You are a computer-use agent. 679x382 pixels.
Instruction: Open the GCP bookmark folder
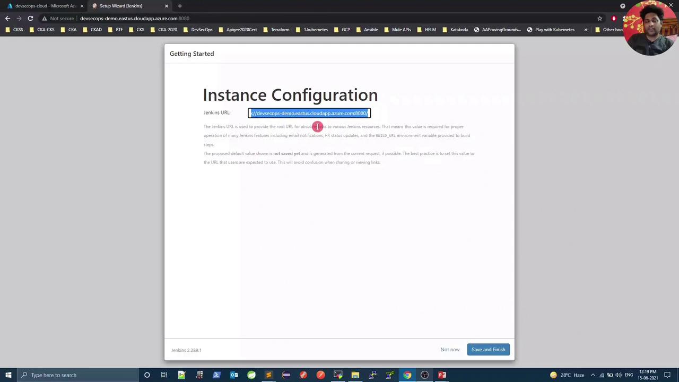point(342,30)
